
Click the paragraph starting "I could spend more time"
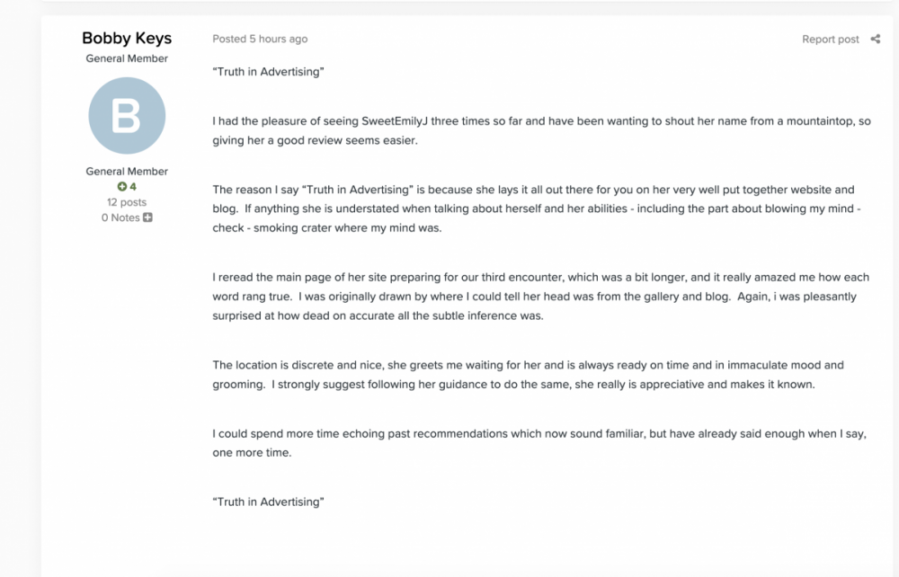[x=539, y=443]
